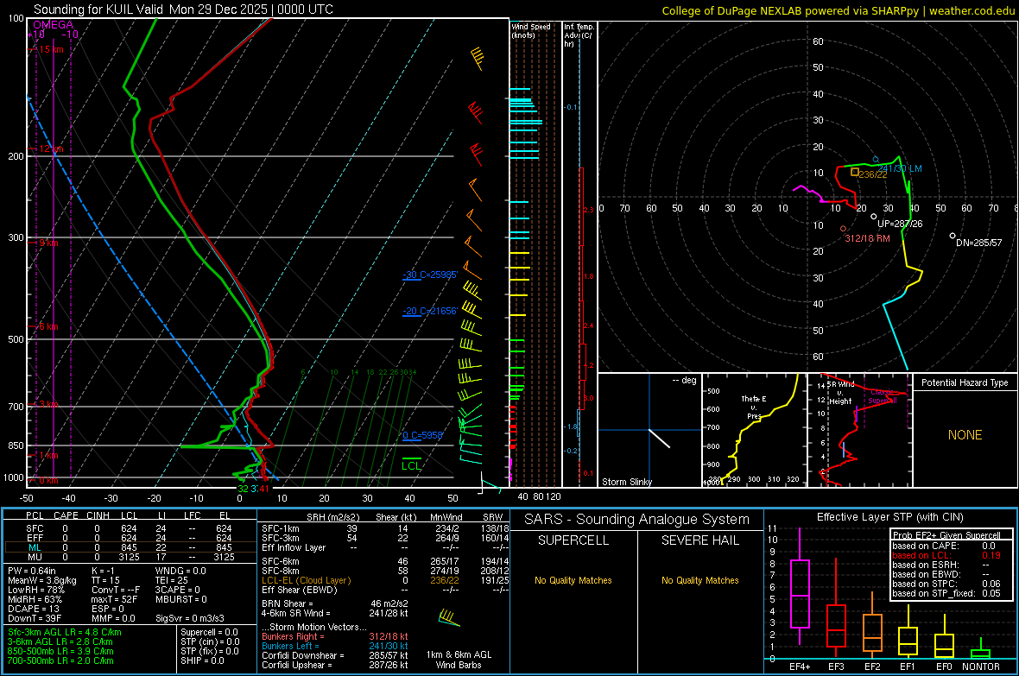The image size is (1019, 676).
Task: Click the maxT = 52F value
Action: [x=114, y=599]
